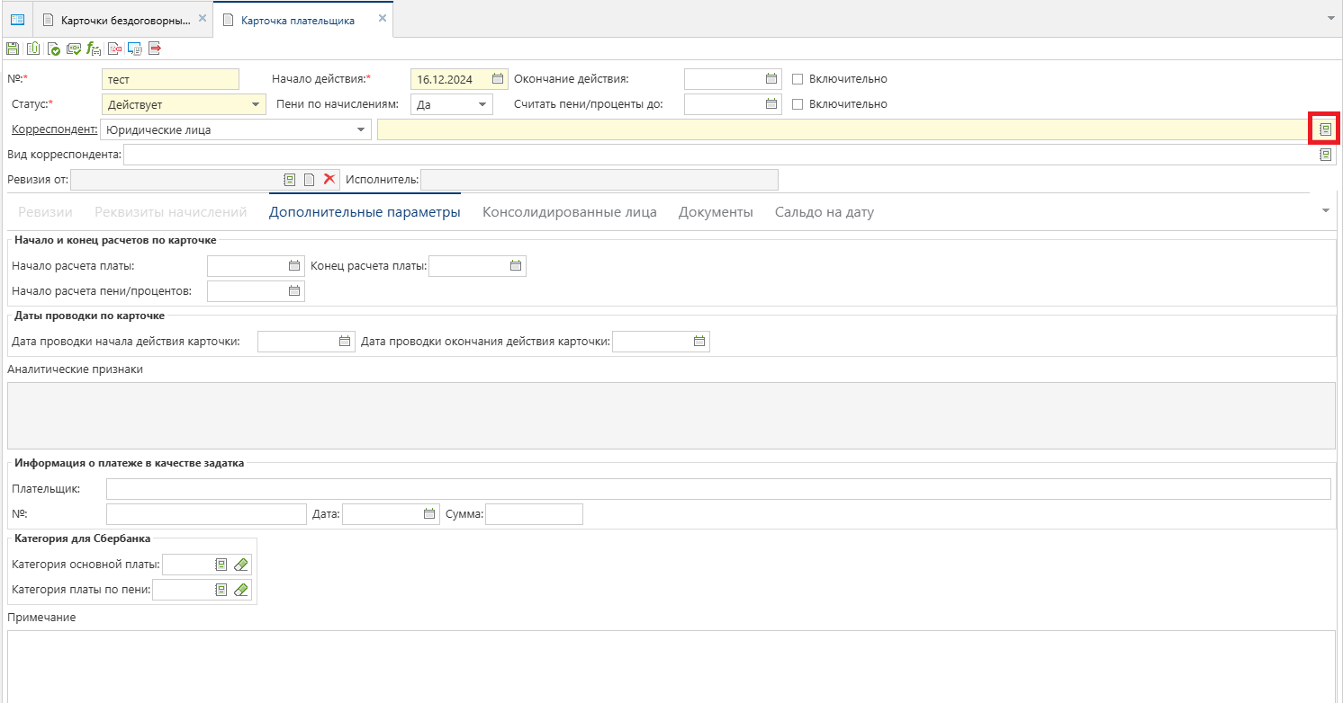Expand the Статус dropdown
Viewport: 1343px width, 703px height.
(x=257, y=104)
